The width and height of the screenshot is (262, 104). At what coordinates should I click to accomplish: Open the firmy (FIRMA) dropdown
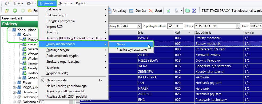click(139, 26)
